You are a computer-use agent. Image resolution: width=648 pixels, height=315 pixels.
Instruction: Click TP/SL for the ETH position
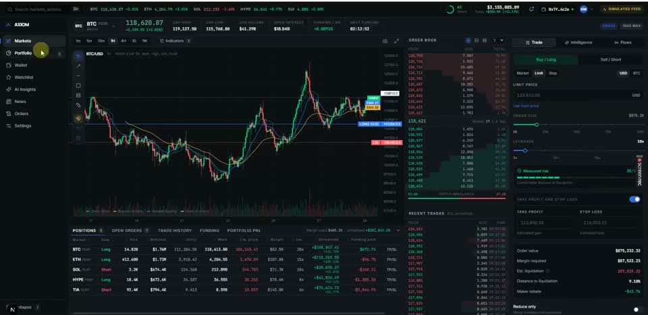pos(391,260)
